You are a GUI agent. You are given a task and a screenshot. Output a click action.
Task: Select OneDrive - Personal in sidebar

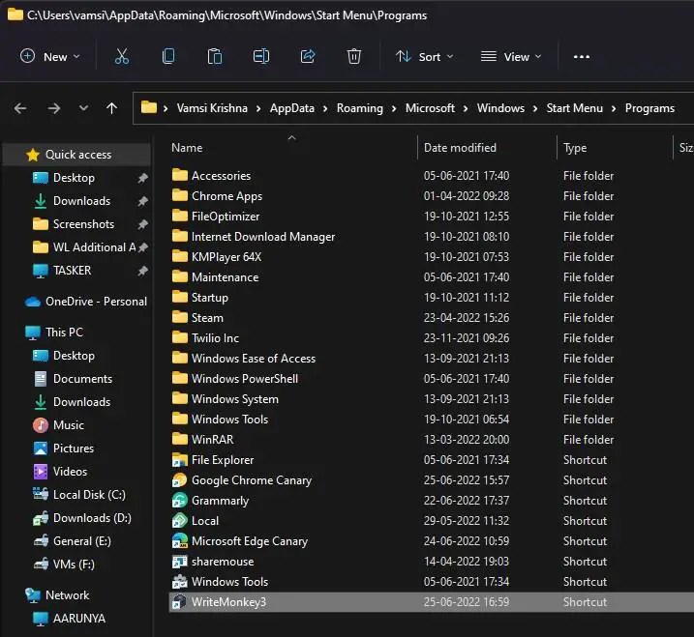(96, 302)
